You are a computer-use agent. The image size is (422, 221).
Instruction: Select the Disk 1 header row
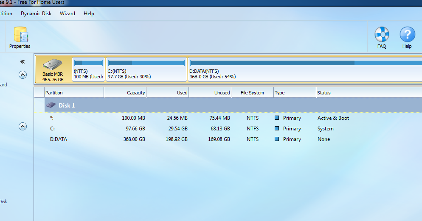pyautogui.click(x=233, y=105)
